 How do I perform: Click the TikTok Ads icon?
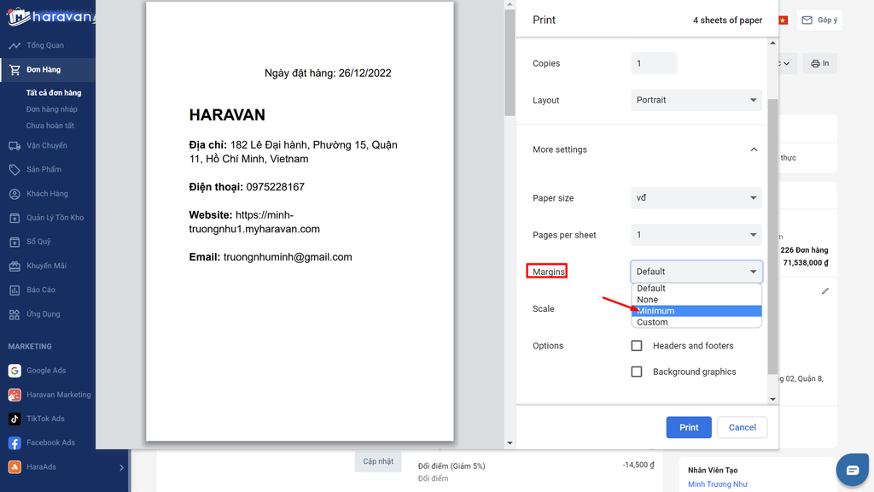(x=15, y=419)
